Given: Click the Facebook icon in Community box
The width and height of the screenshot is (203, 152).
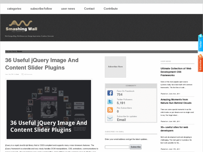Looking at the screenshot, I should [x=110, y=93].
